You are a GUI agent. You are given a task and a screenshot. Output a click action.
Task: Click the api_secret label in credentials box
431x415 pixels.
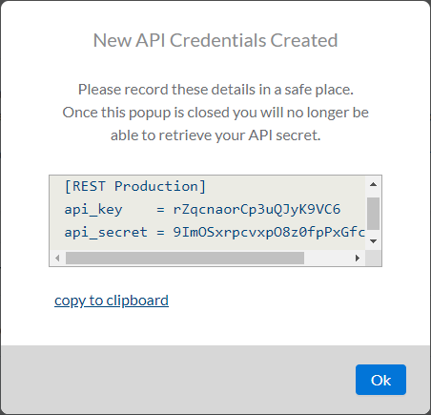coord(106,233)
